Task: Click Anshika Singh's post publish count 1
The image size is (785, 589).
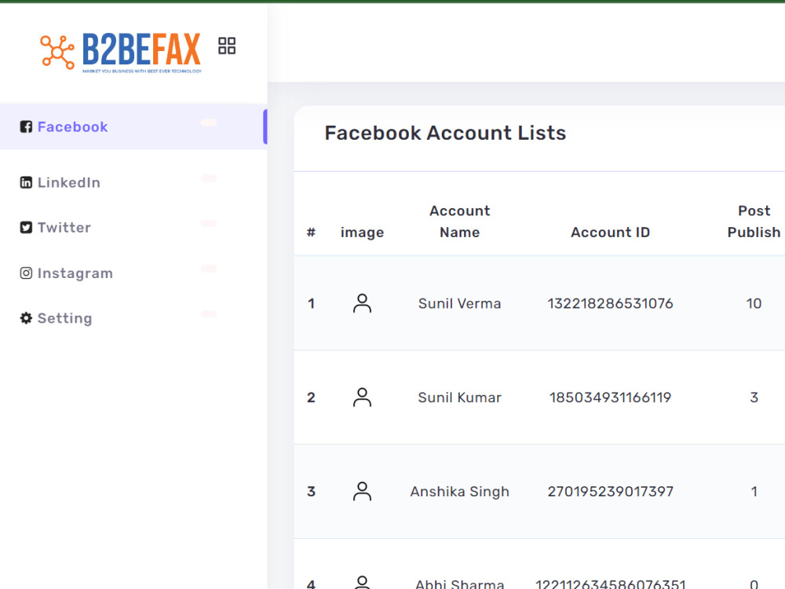Action: [x=754, y=492]
